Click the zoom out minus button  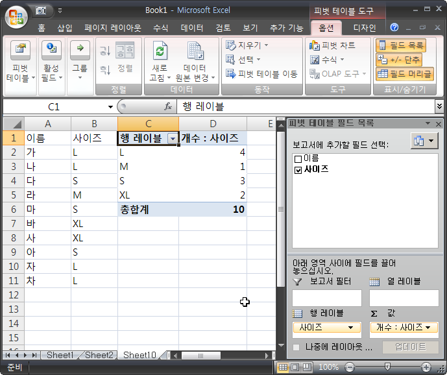pyautogui.click(x=350, y=367)
